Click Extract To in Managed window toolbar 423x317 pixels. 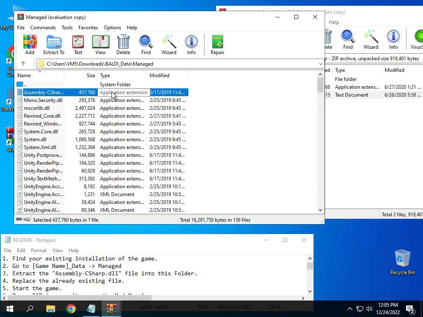[x=54, y=45]
